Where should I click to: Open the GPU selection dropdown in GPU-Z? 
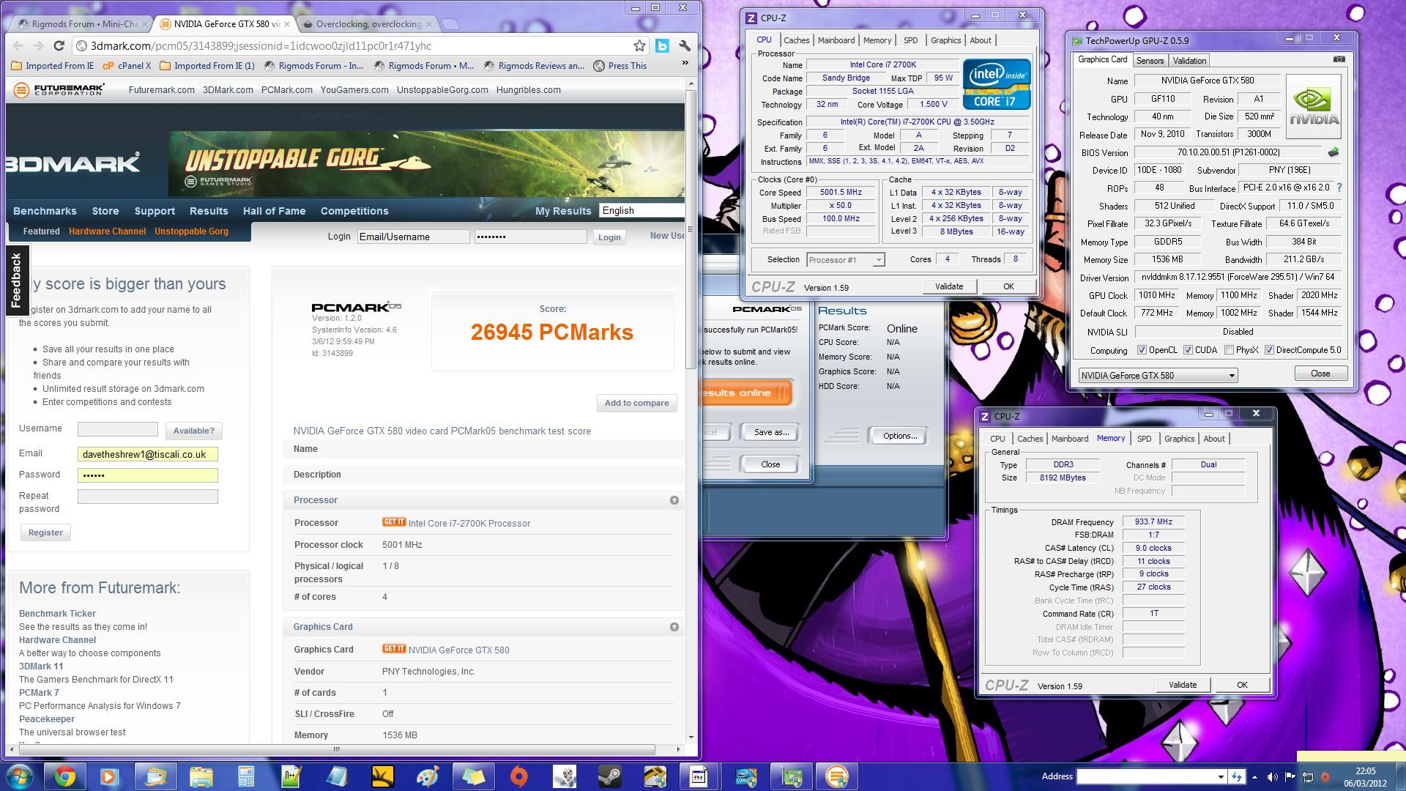(1158, 375)
